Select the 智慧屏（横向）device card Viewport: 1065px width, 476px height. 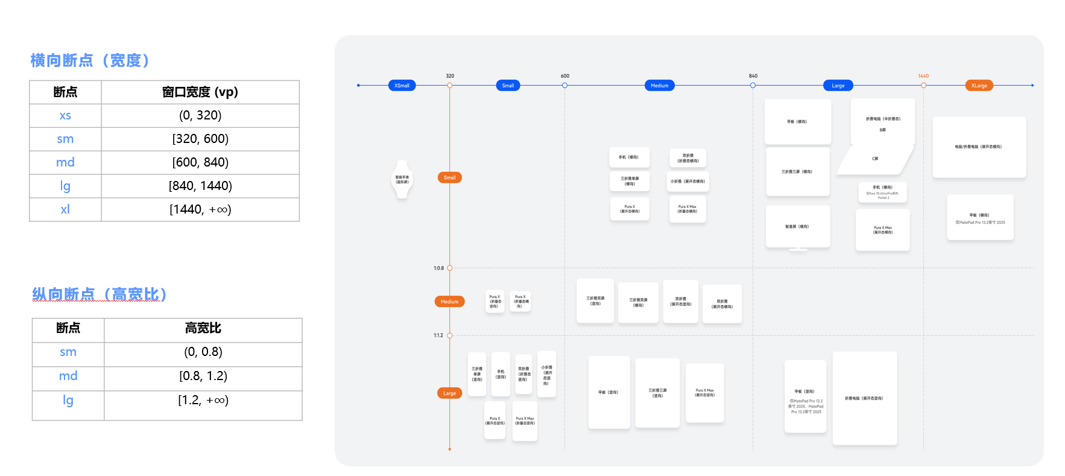(798, 227)
